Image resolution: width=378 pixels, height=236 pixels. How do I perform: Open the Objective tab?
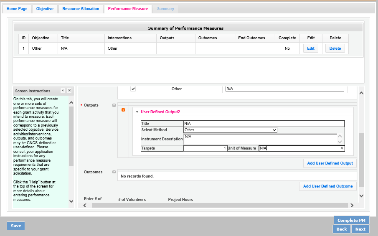coord(45,9)
